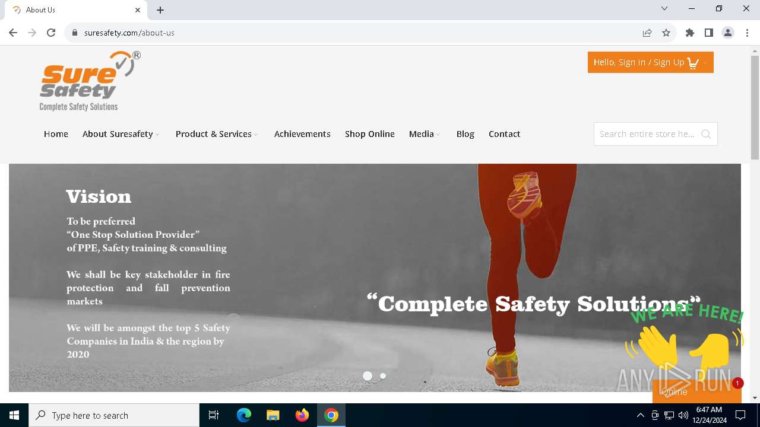Click the Vision banner slide
Viewport: 760px width, 427px height.
(375, 278)
